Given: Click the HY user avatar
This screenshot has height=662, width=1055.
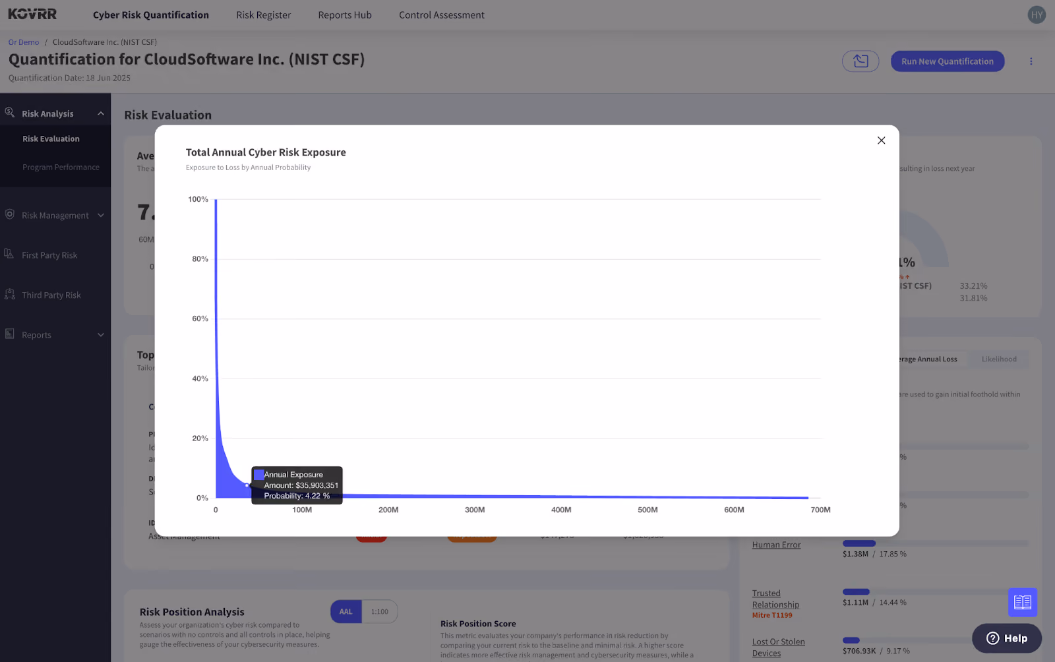Looking at the screenshot, I should click(1037, 15).
